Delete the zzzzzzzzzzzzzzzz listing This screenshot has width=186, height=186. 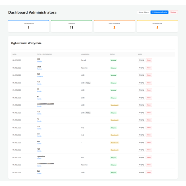click(x=149, y=105)
